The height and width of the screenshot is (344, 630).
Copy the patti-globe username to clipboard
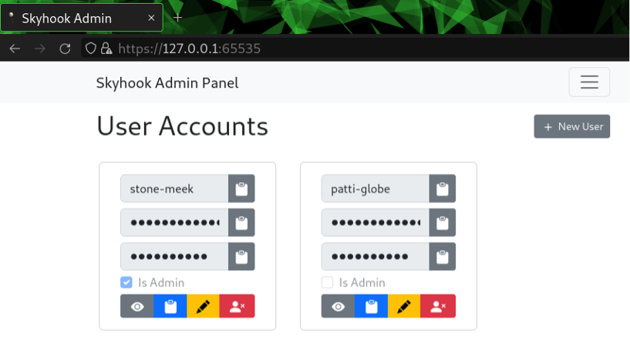(x=443, y=189)
